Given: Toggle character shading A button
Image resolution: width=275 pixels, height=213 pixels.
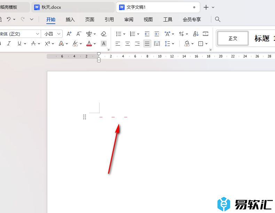Looking at the screenshot, I should [x=104, y=44].
